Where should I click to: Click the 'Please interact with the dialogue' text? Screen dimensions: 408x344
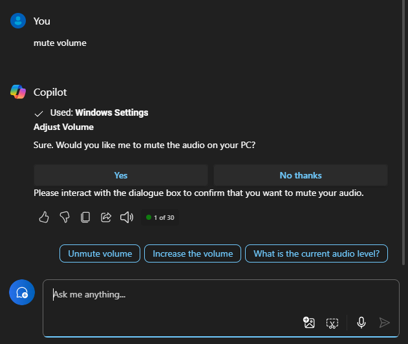199,193
